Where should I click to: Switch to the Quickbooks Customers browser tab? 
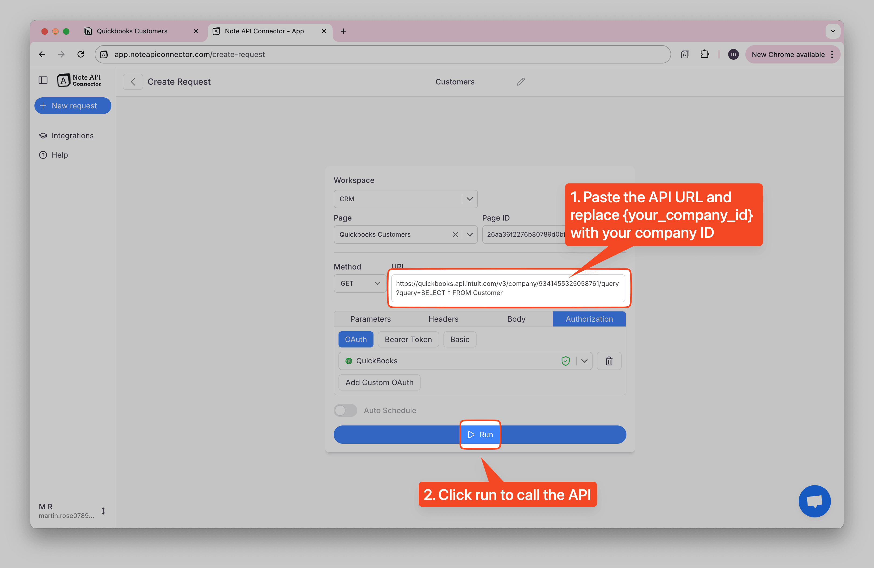pyautogui.click(x=141, y=31)
